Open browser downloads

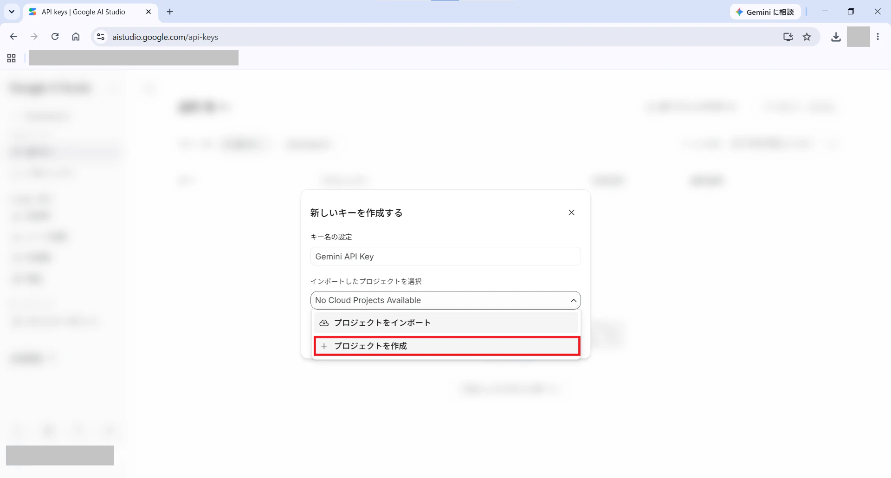[x=836, y=37]
